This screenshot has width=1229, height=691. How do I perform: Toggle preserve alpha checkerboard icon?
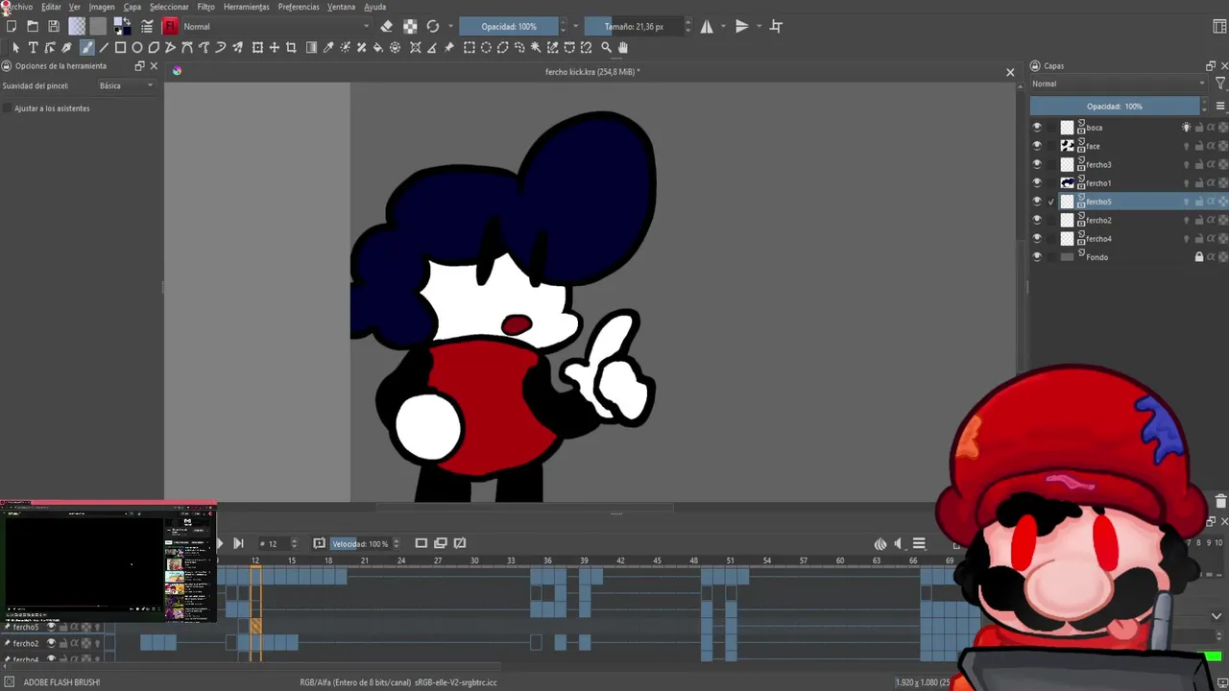pos(410,27)
